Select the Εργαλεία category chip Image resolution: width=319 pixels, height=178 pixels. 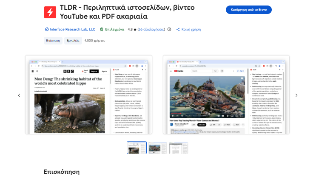click(x=72, y=41)
